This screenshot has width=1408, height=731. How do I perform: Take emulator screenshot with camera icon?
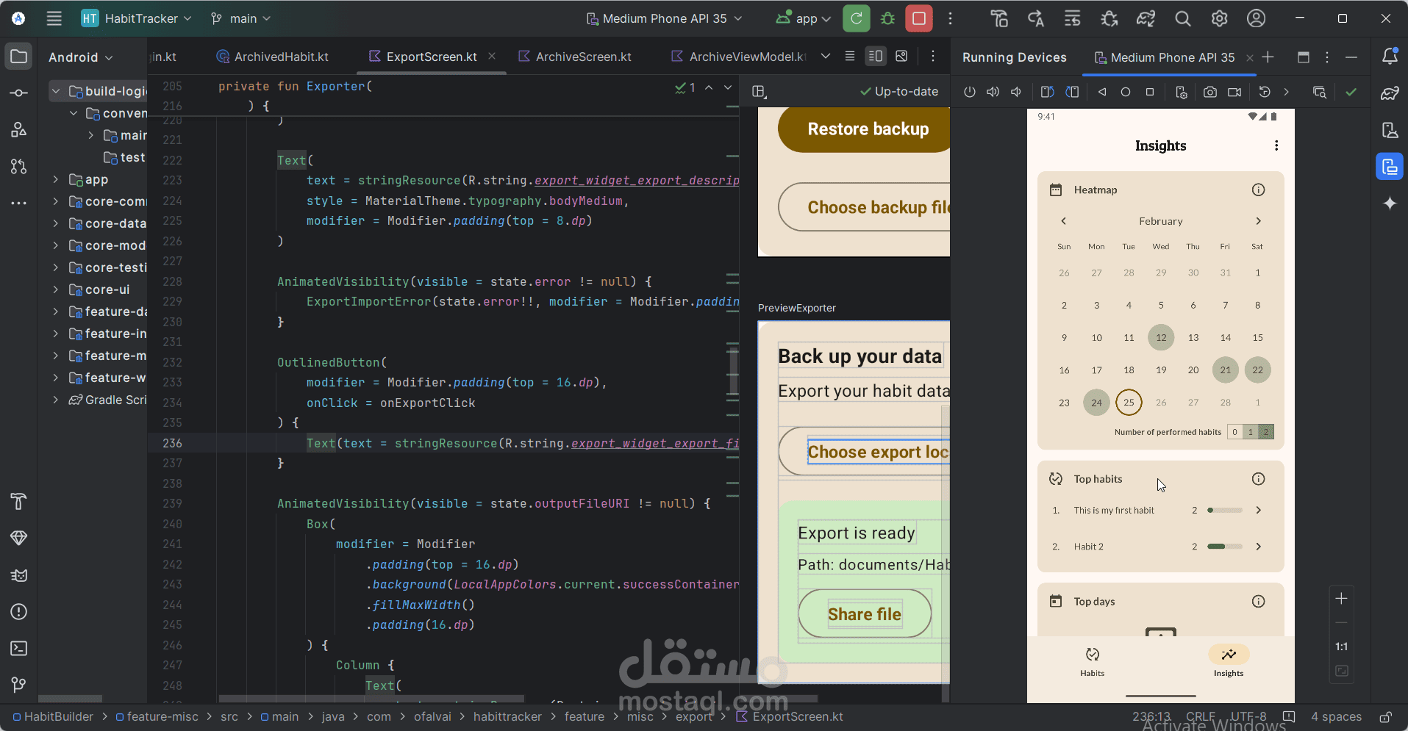pyautogui.click(x=1209, y=92)
